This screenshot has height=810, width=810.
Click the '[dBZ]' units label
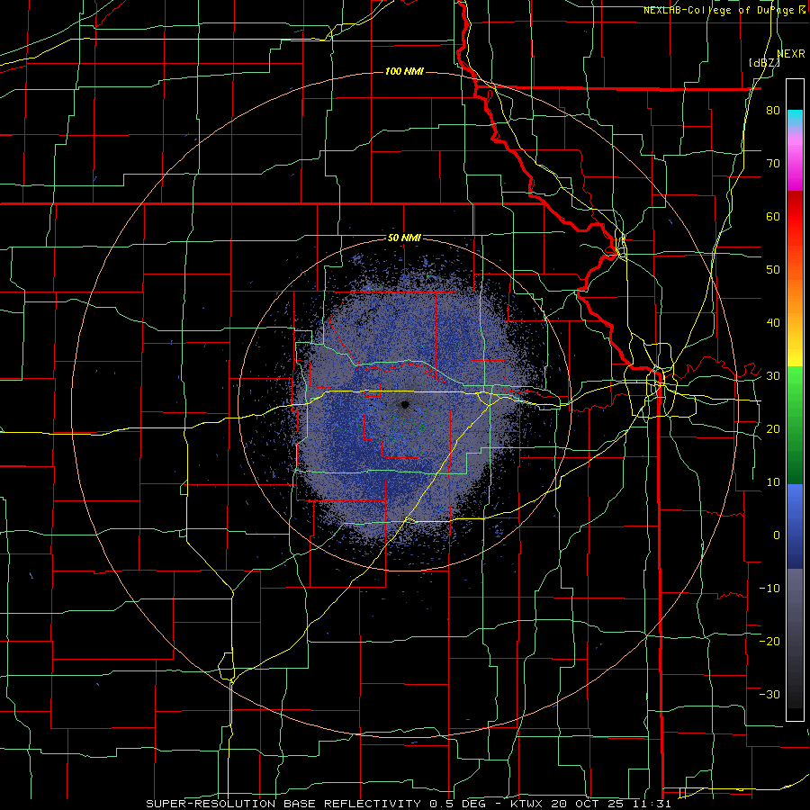tap(764, 62)
